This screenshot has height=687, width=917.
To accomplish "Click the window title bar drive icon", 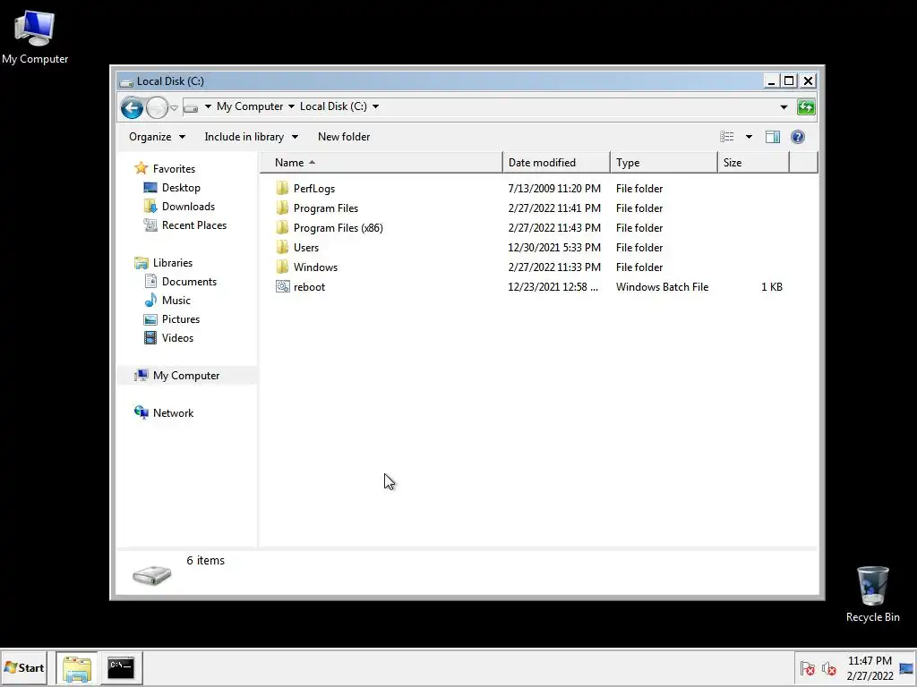I will coord(126,81).
